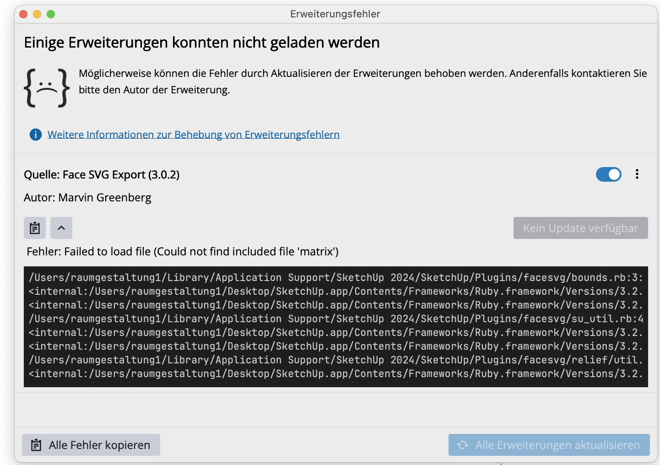Click the sad-face curly braces icon
Image resolution: width=660 pixels, height=465 pixels.
[47, 87]
